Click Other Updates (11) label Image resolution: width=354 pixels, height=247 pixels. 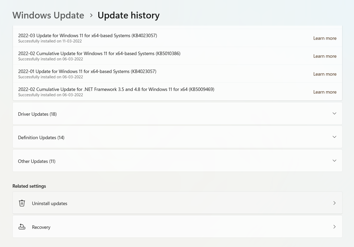[x=37, y=161]
